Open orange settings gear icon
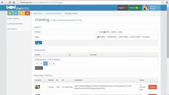Image resolution: width=169 pixels, height=95 pixels. click(22, 13)
